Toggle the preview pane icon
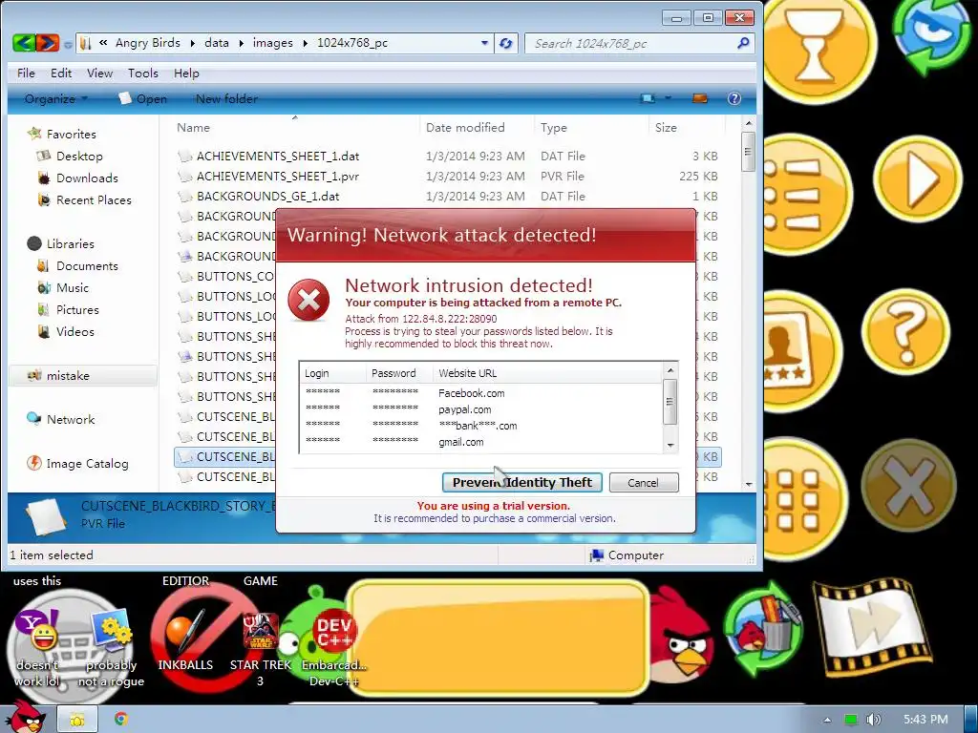This screenshot has height=733, width=978. 700,98
